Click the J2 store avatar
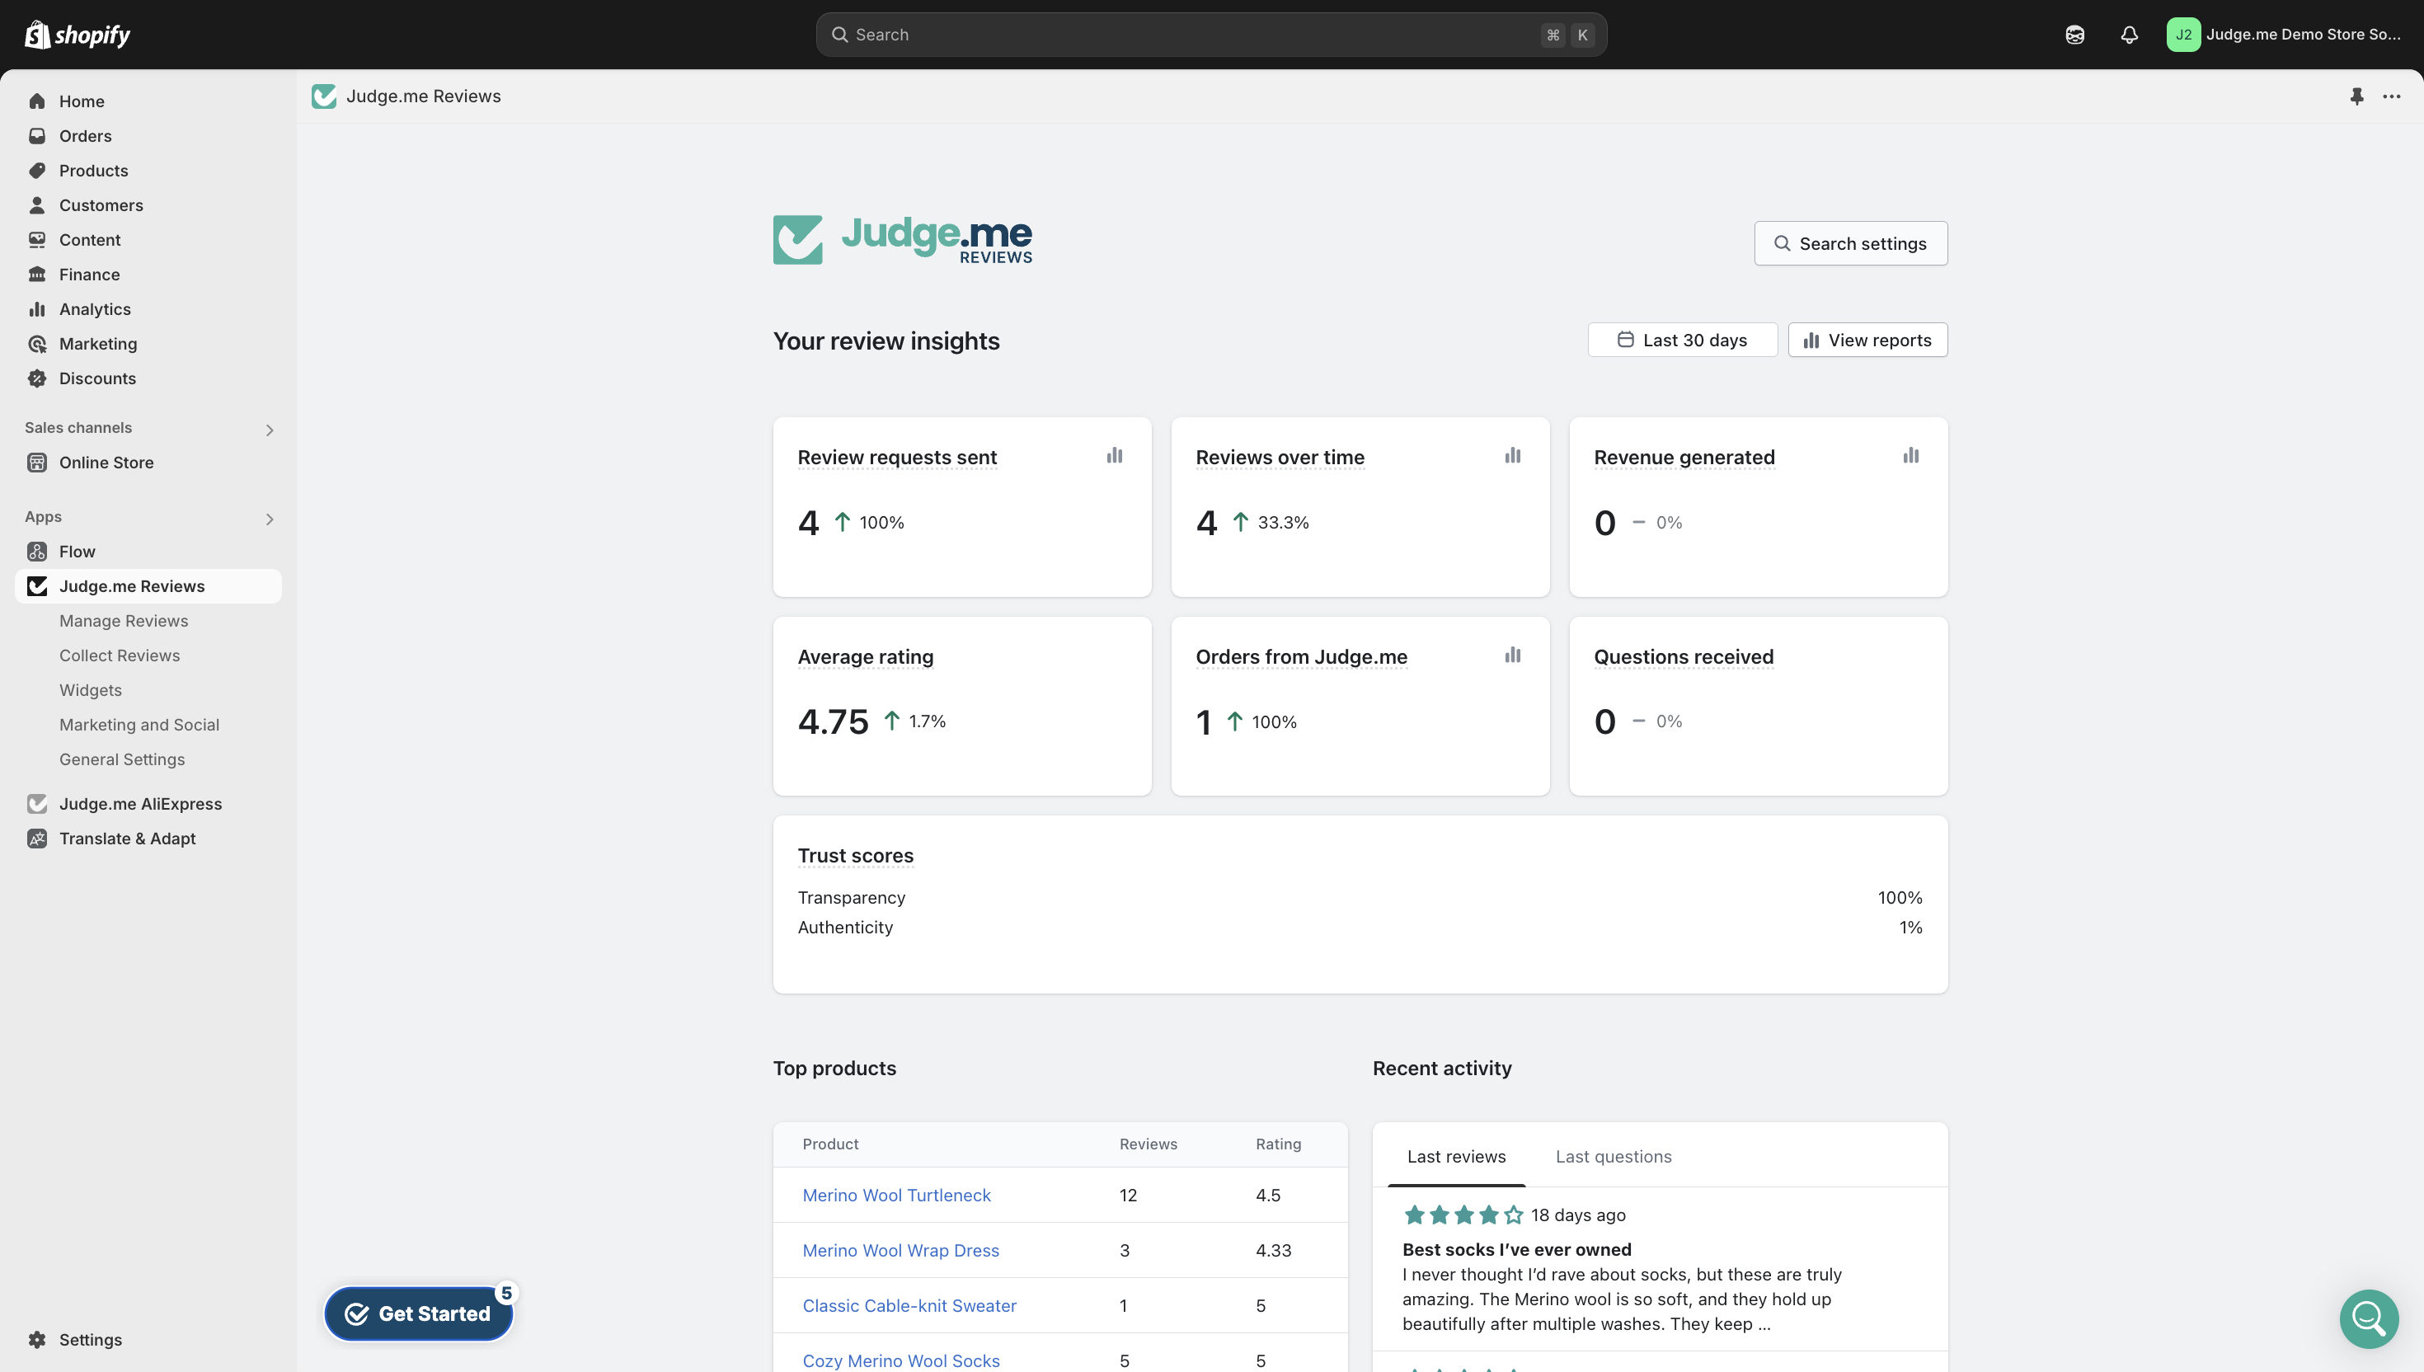2424x1372 pixels. pyautogui.click(x=2182, y=35)
